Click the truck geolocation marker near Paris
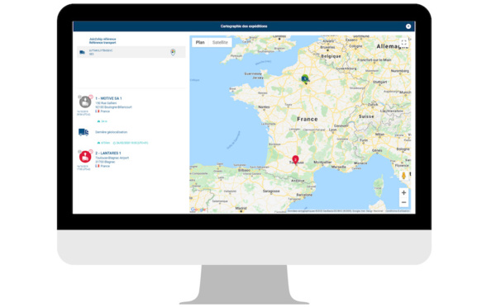The width and height of the screenshot is (496, 307). point(304,79)
